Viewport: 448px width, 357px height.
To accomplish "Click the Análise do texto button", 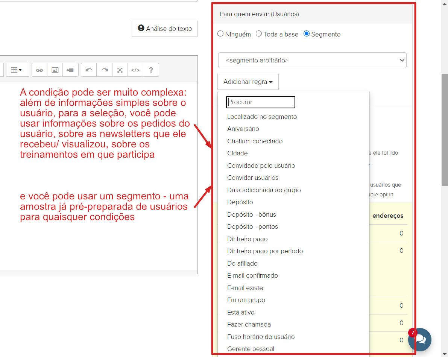I will (x=165, y=29).
